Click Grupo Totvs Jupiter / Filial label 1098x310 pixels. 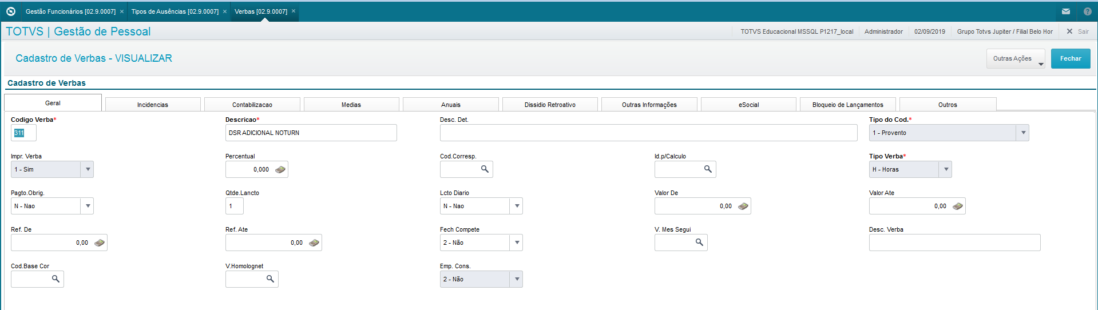pos(1005,31)
